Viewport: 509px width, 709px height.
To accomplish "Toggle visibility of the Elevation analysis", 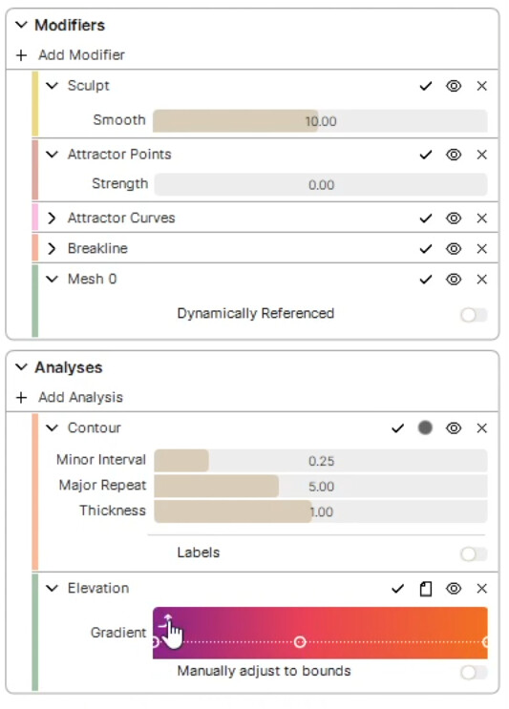I will 454,589.
